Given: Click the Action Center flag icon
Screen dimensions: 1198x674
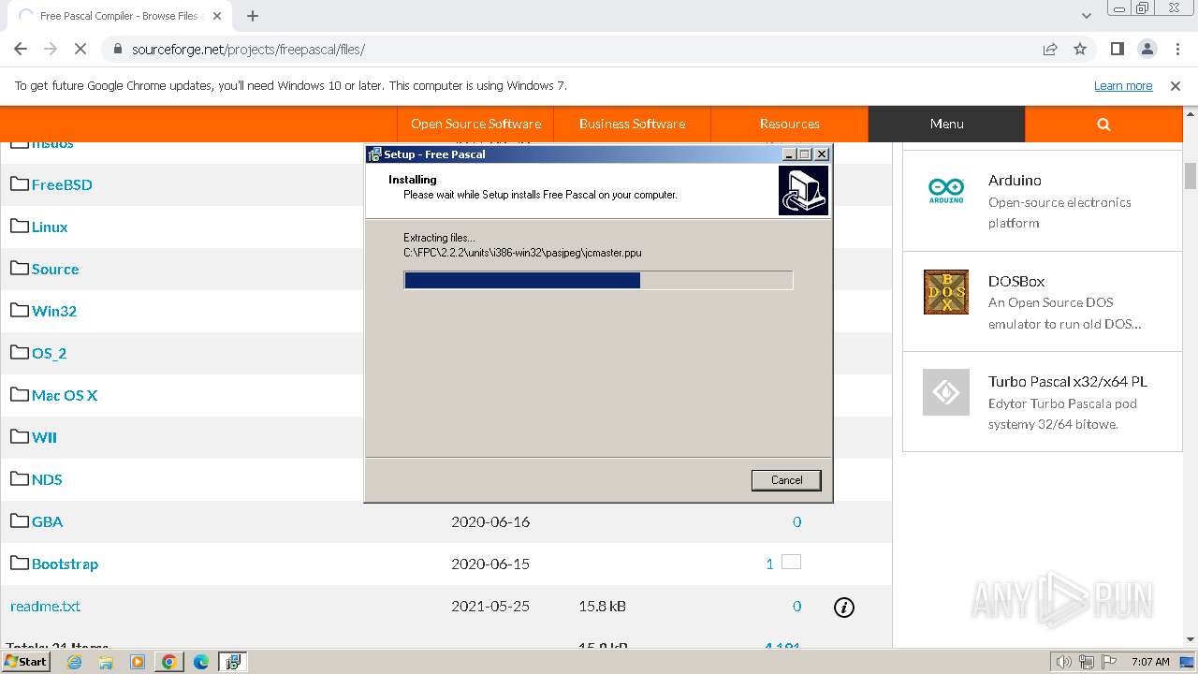Looking at the screenshot, I should [x=1109, y=662].
